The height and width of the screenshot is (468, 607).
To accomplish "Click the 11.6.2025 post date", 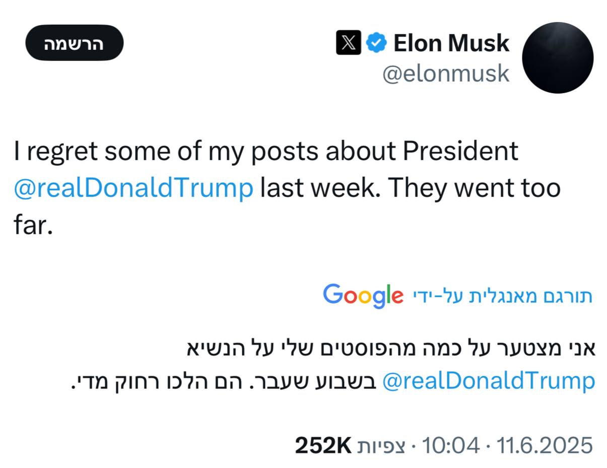I will 545,445.
